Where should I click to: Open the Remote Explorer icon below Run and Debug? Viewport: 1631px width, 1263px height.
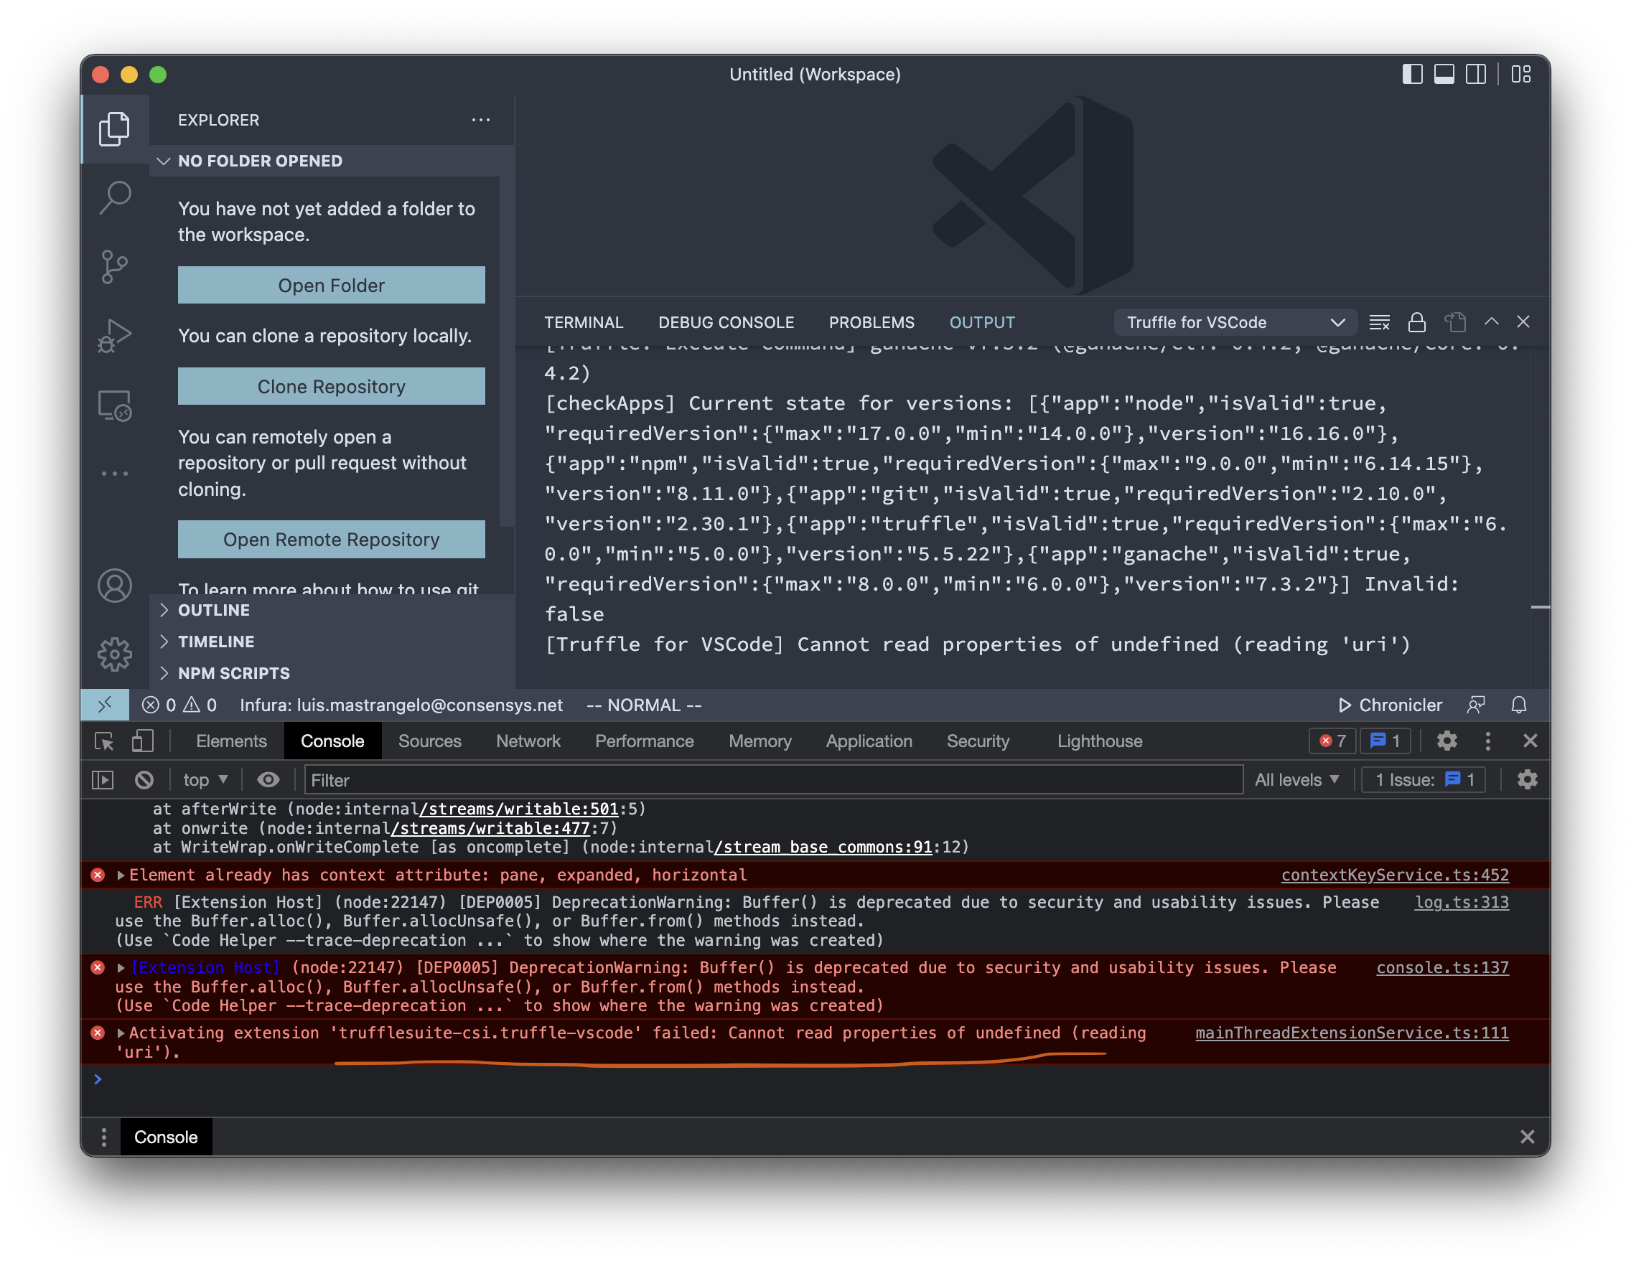click(x=113, y=405)
